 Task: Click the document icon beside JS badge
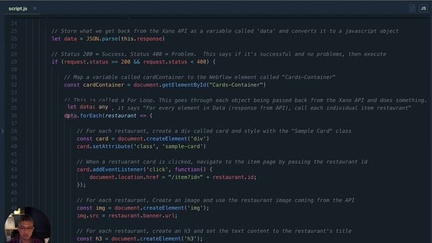[412, 9]
